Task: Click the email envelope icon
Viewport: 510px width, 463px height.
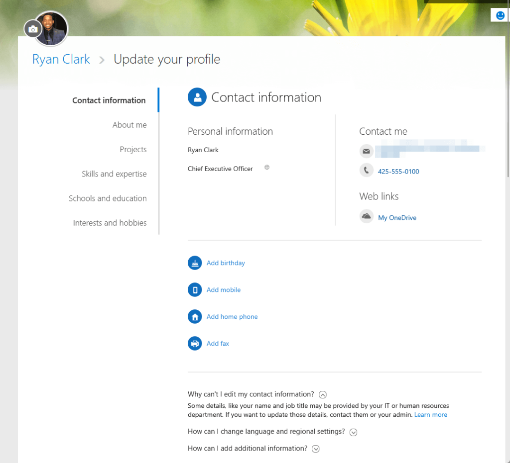Action: pos(366,151)
